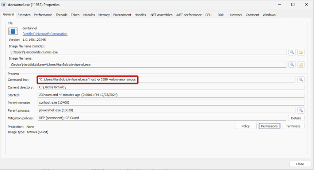314x170 pixels.
Task: Open the Network tab
Action: pyautogui.click(x=236, y=15)
